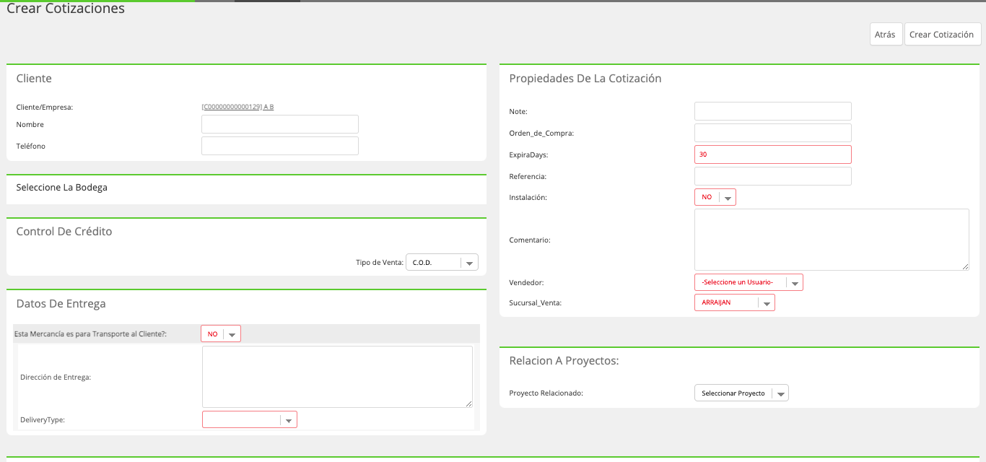986x462 pixels.
Task: Click inside the Dirección de Entrega textarea
Action: 337,377
